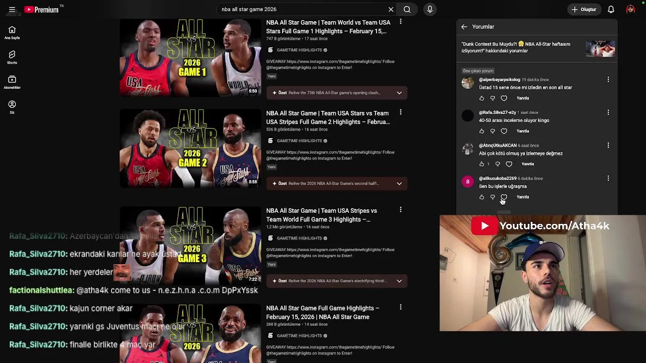Like the AtınçUtkuAKCAN comment
The height and width of the screenshot is (363, 646).
point(481,164)
